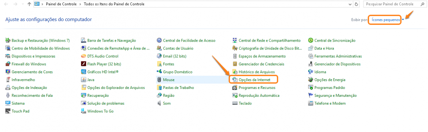Open Central de Rede e Compartilhamento link
Image resolution: width=428 pixels, height=132 pixels.
270,41
